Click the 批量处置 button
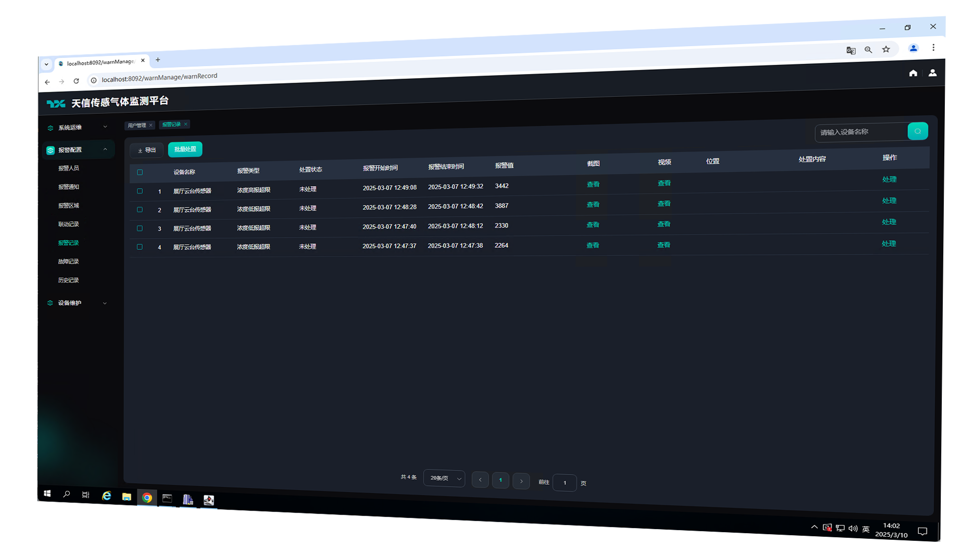This screenshot has height=551, width=979. [x=185, y=149]
